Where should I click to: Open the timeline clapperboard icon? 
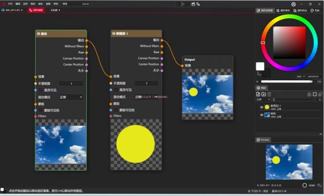pos(193,4)
